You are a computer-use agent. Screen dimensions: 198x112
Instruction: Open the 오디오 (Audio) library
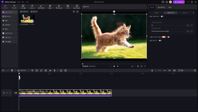click(x=32, y=6)
